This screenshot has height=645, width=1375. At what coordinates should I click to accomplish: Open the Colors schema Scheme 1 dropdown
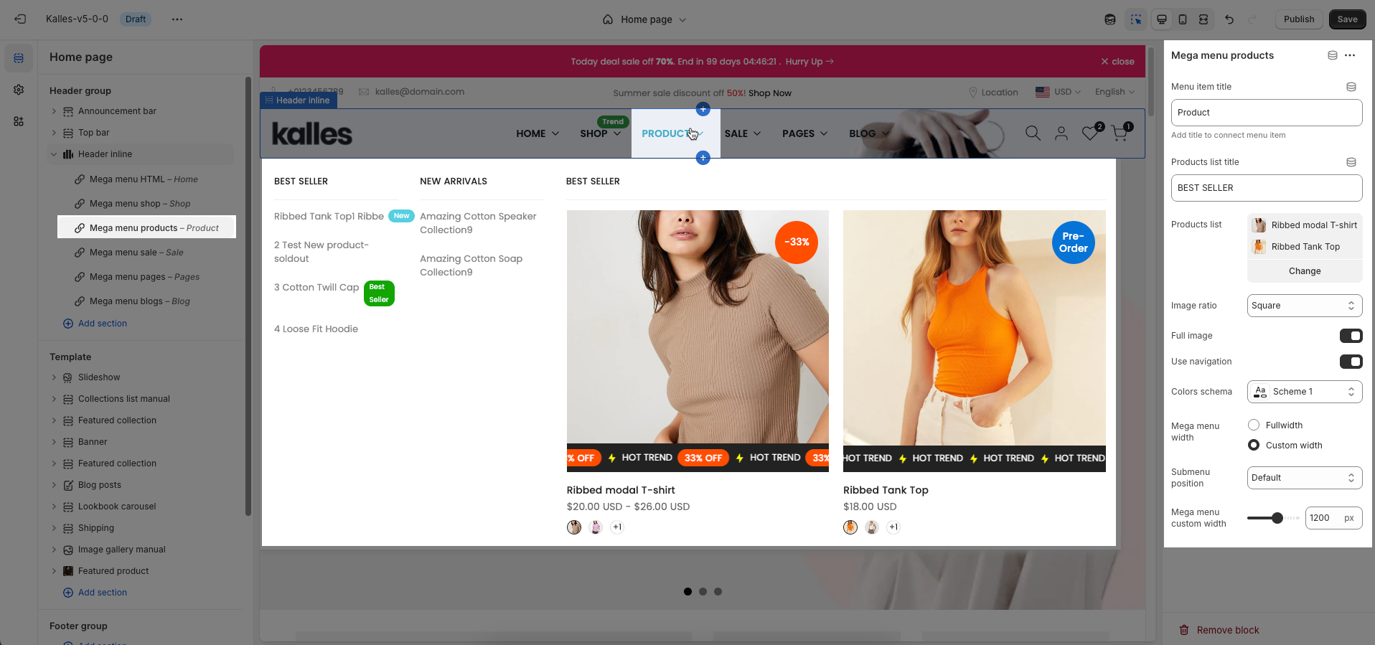pos(1305,392)
